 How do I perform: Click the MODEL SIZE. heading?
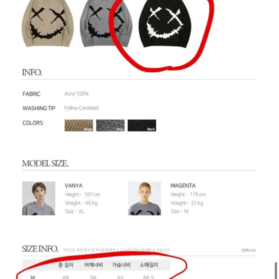[x=45, y=163]
